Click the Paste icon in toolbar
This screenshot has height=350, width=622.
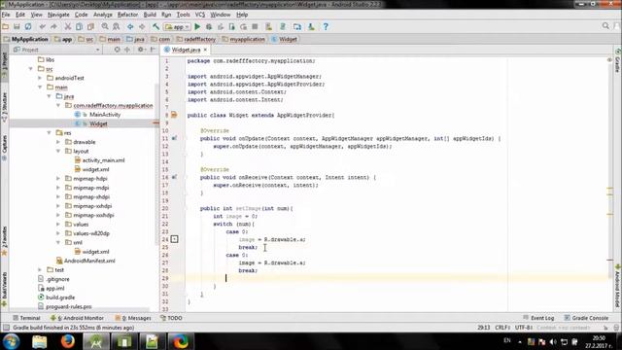[x=90, y=26]
